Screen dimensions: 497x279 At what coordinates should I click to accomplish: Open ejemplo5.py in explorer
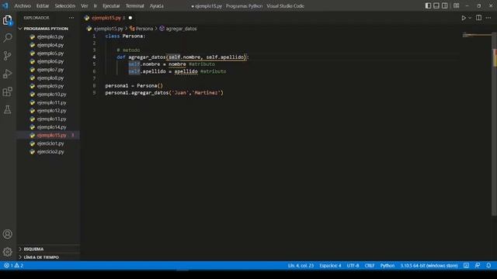click(x=50, y=53)
